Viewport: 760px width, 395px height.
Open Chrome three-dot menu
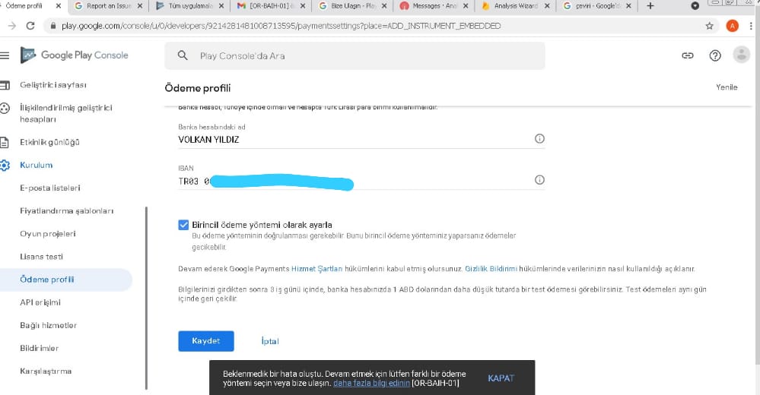[x=750, y=26]
